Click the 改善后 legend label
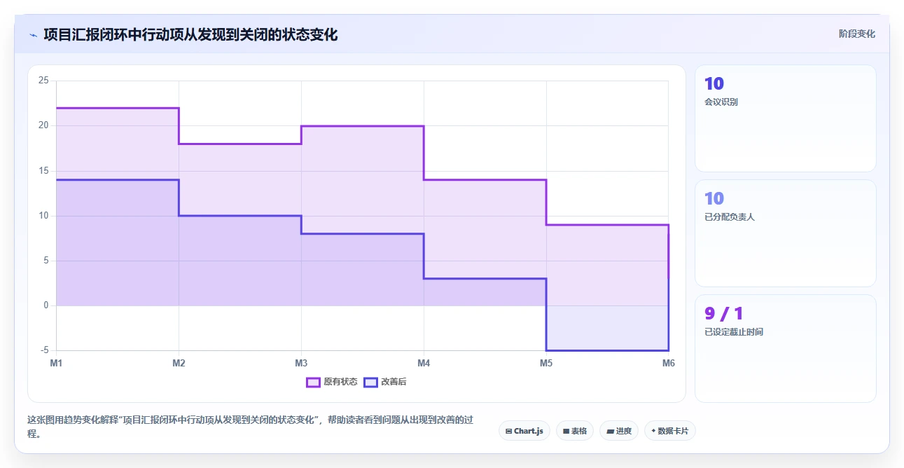 click(x=394, y=382)
